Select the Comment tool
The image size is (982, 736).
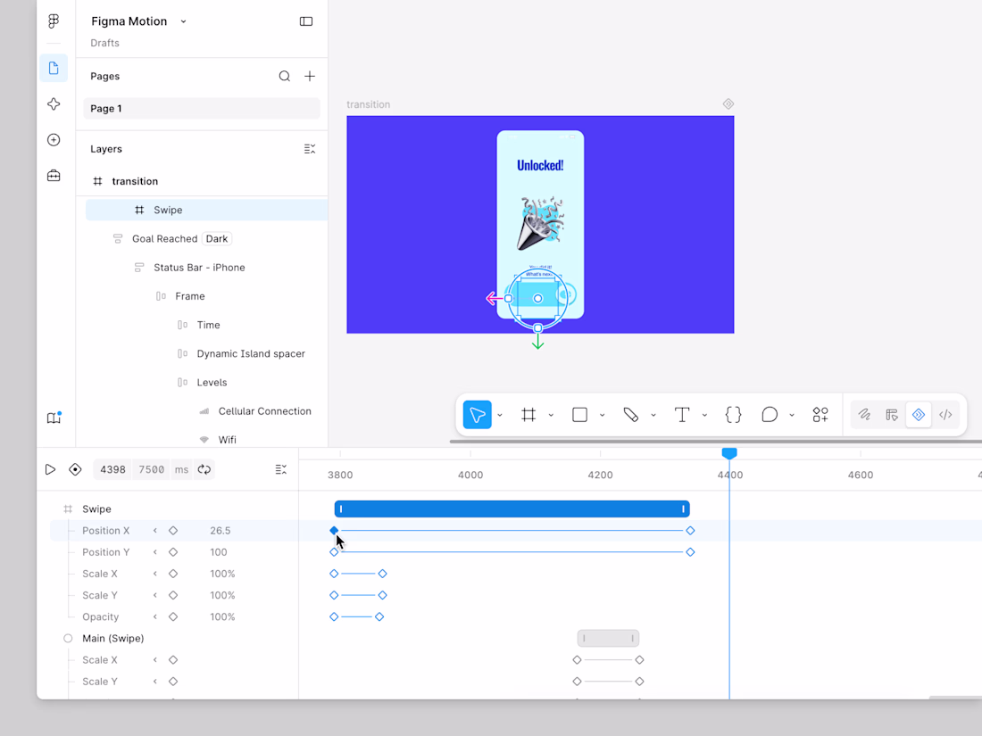point(770,414)
